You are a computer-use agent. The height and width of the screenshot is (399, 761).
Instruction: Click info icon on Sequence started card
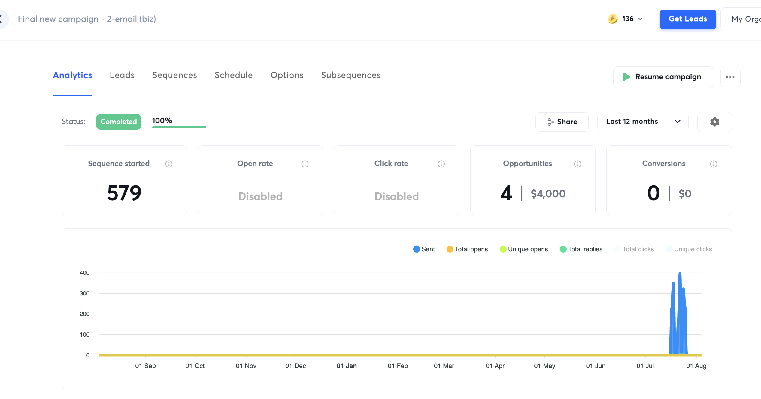pyautogui.click(x=169, y=164)
